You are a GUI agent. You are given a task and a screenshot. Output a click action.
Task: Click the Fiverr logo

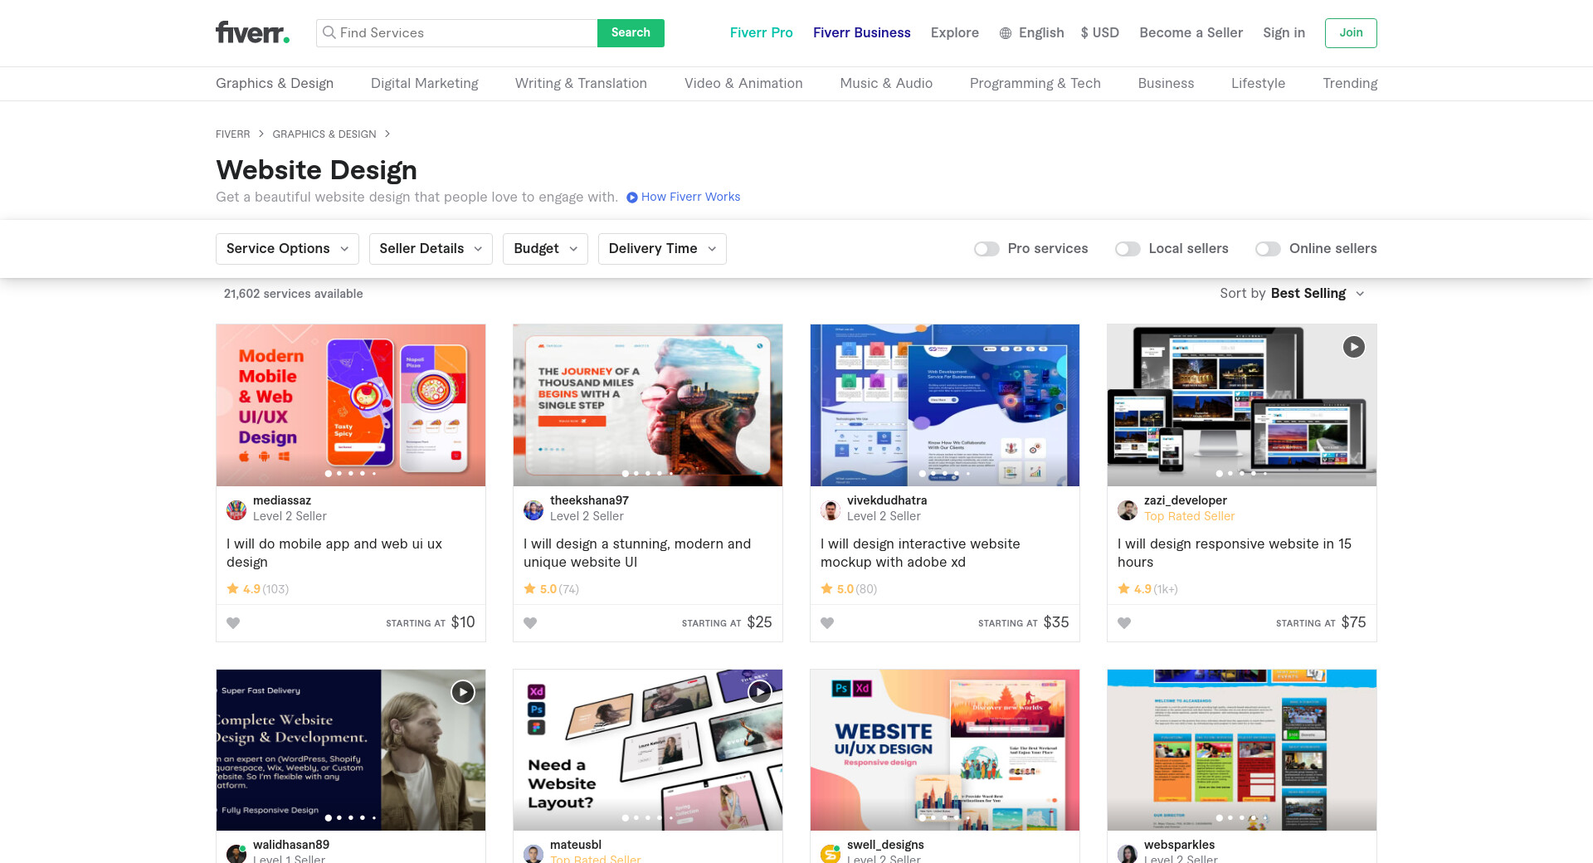point(252,32)
